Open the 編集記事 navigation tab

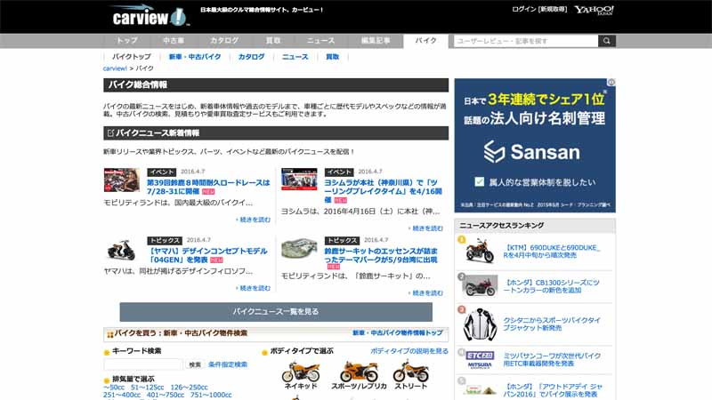coord(376,40)
